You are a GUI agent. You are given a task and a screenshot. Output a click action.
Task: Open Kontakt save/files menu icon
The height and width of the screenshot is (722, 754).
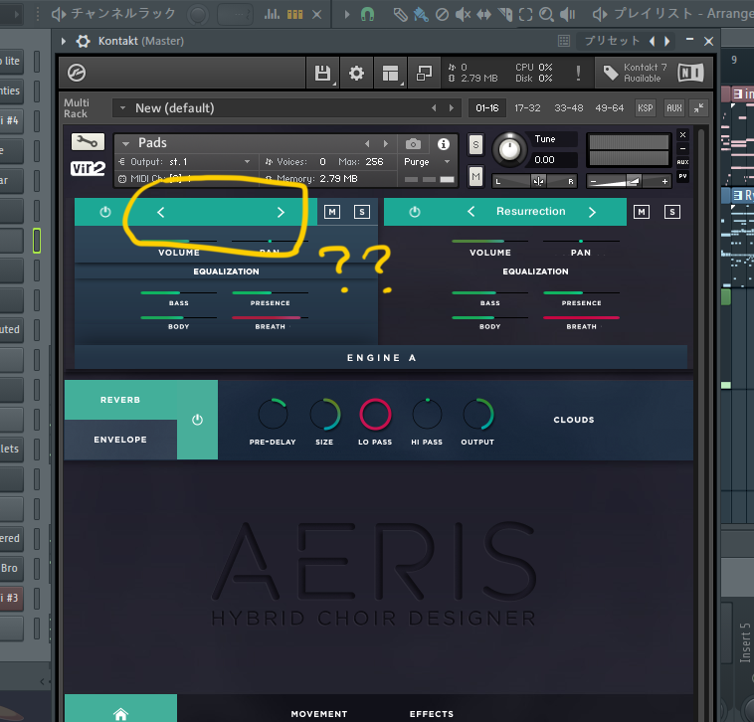322,73
